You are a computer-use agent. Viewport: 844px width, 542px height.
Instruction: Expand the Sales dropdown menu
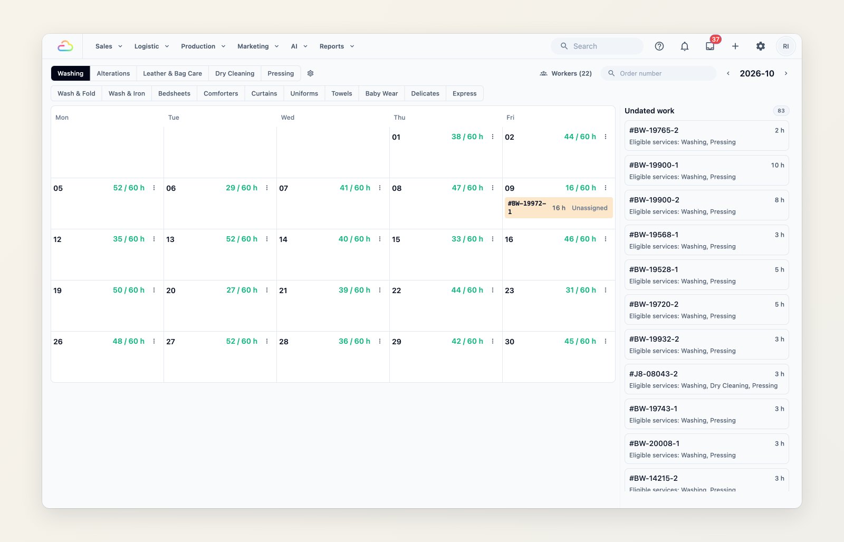[109, 46]
